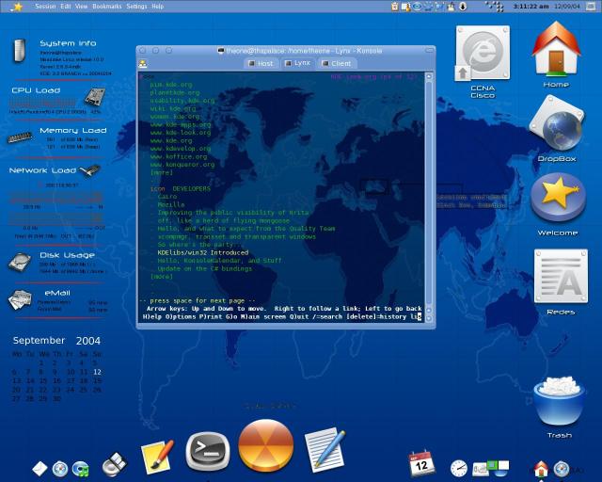
Task: Click the home icon in bottom-right dock
Action: (541, 469)
